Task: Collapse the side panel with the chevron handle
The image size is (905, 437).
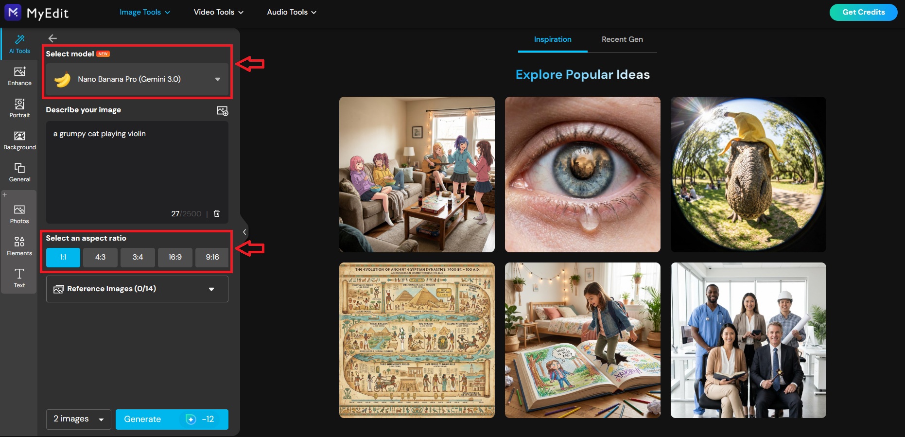Action: (x=244, y=232)
